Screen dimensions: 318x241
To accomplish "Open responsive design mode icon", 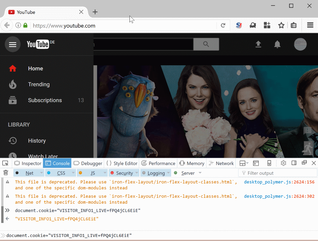I will point(269,163).
